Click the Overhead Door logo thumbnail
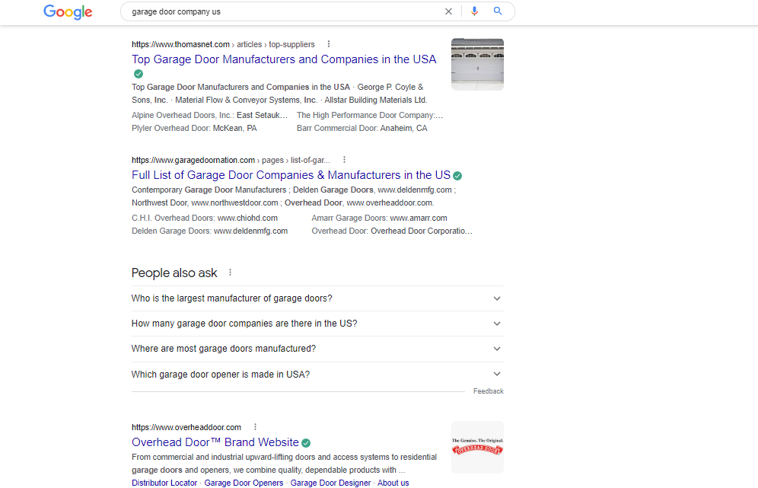Screen dimensions: 758x488 coord(477,447)
